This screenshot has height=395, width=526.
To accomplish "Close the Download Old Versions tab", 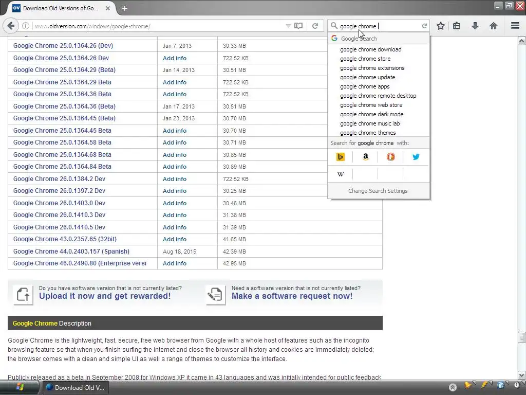I will 108,8.
